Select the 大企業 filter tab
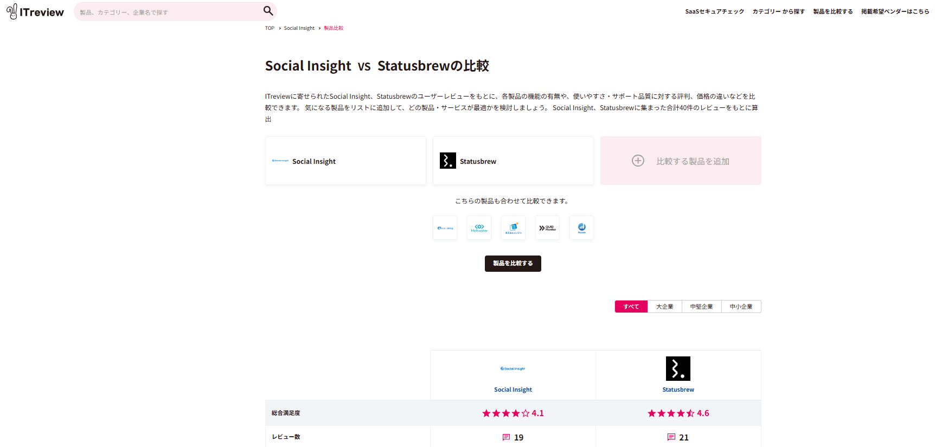The height and width of the screenshot is (447, 935). click(664, 306)
